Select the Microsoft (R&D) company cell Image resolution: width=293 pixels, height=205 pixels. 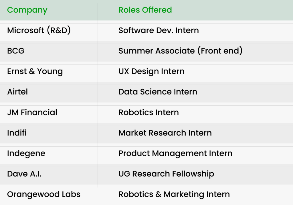point(39,30)
